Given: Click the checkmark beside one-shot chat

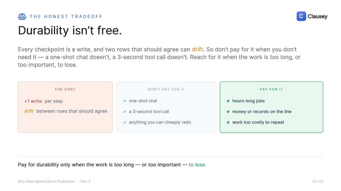Looking at the screenshot, I should pyautogui.click(x=125, y=101).
